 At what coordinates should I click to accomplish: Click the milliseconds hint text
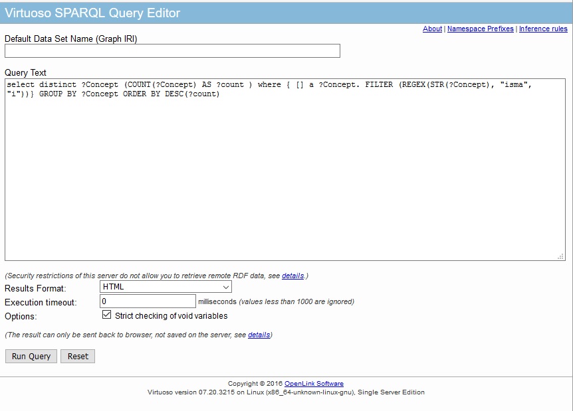[277, 302]
